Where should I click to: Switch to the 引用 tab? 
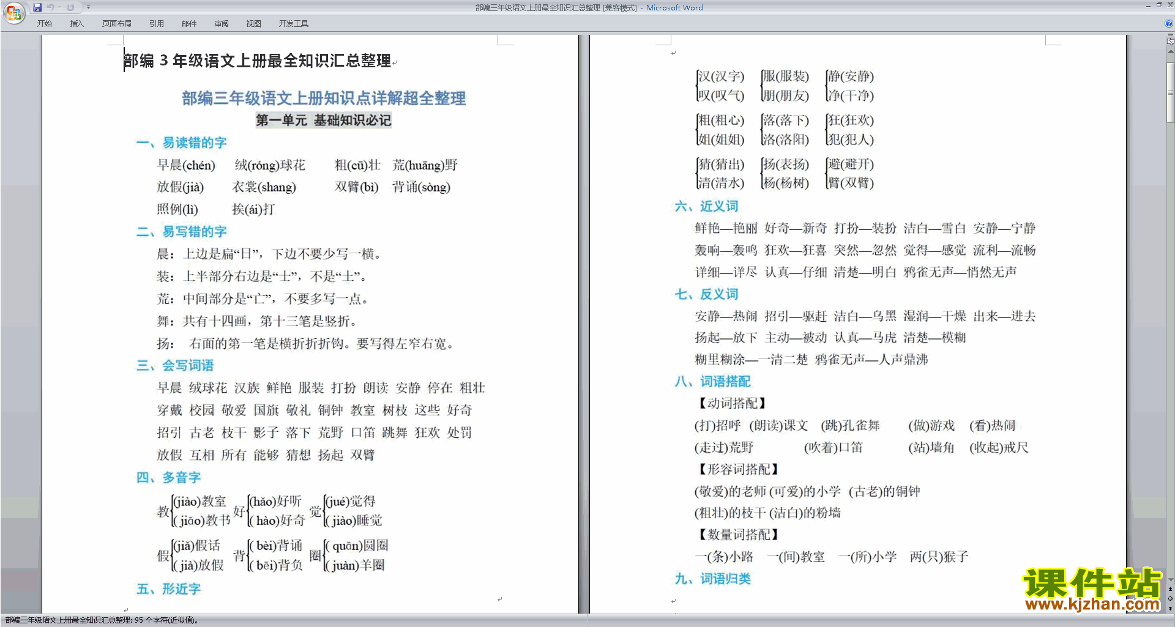pos(157,23)
